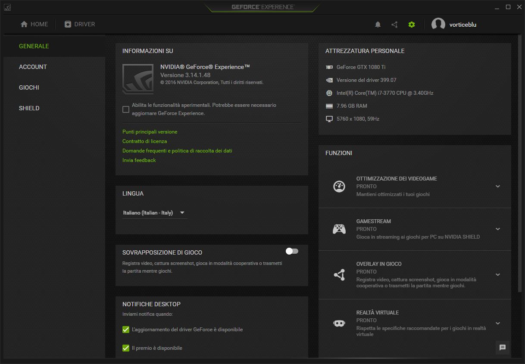Toggle the Sovrapposizione di gioco switch
The width and height of the screenshot is (525, 364).
292,251
